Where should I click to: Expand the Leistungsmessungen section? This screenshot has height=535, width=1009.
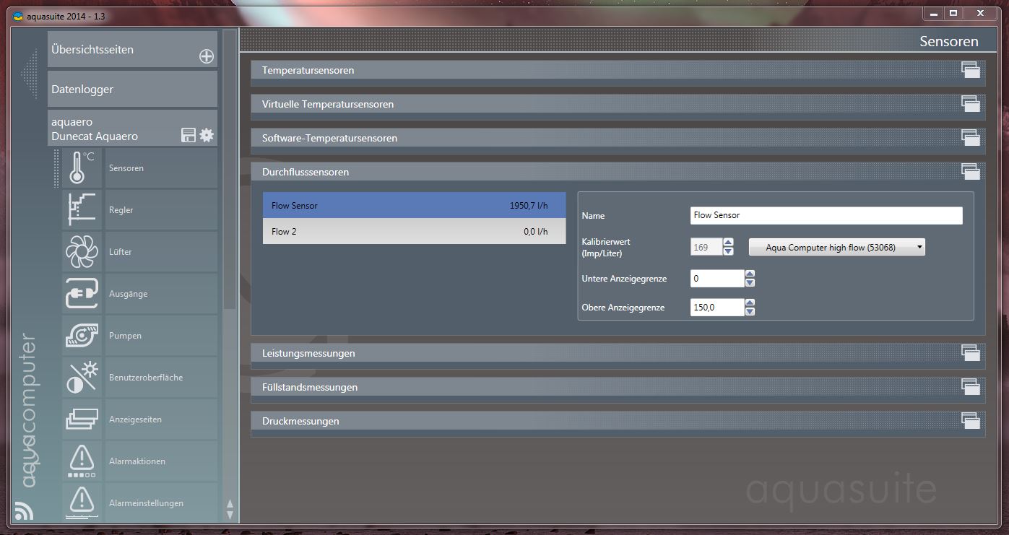pyautogui.click(x=969, y=353)
